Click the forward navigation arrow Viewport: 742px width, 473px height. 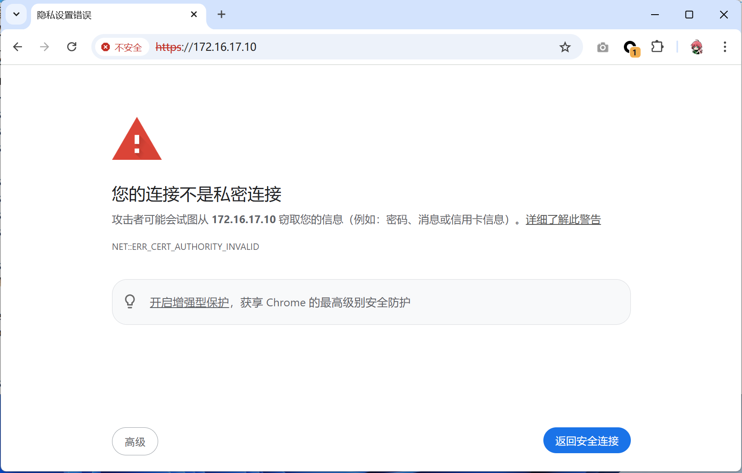[44, 47]
